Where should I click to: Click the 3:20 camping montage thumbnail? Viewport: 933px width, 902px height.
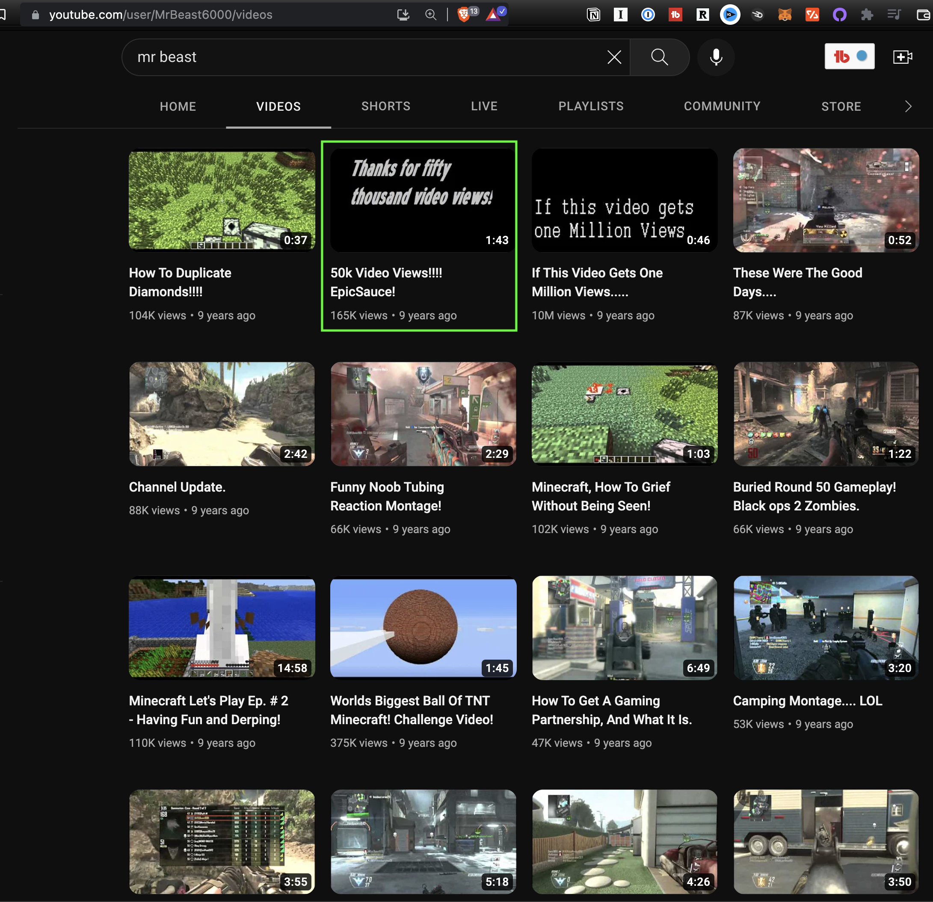coord(826,628)
